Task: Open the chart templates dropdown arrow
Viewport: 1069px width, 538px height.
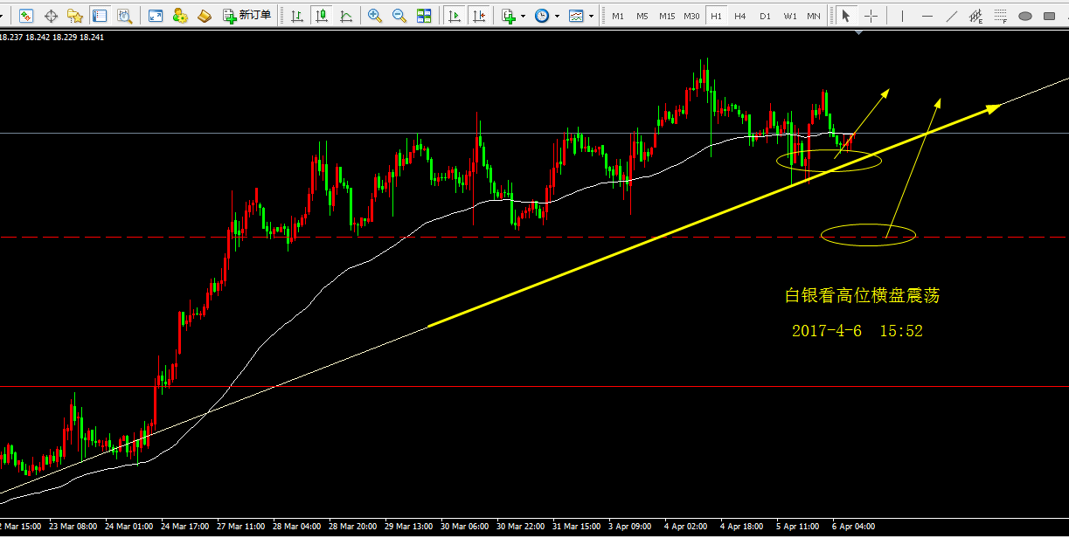Action: (x=591, y=16)
